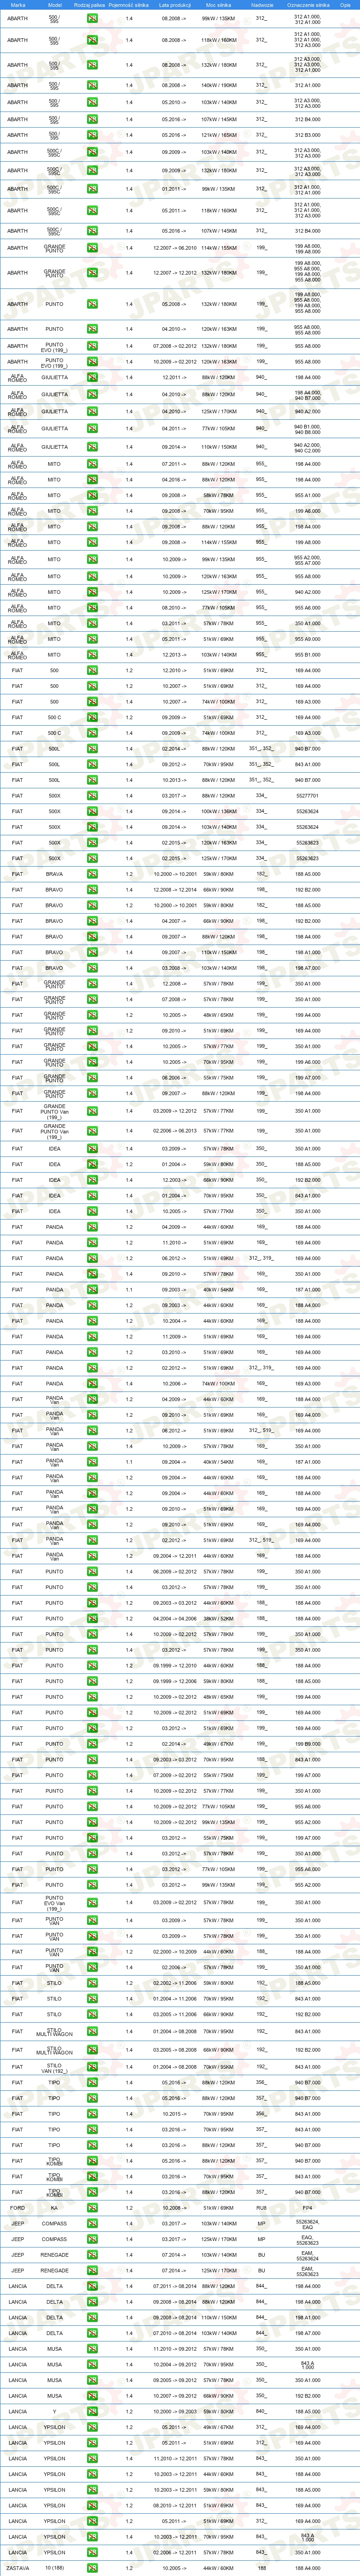Click the fuel icon in the JEEP COMPASS 125kW row
This screenshot has height=2576, width=360.
92,2239
